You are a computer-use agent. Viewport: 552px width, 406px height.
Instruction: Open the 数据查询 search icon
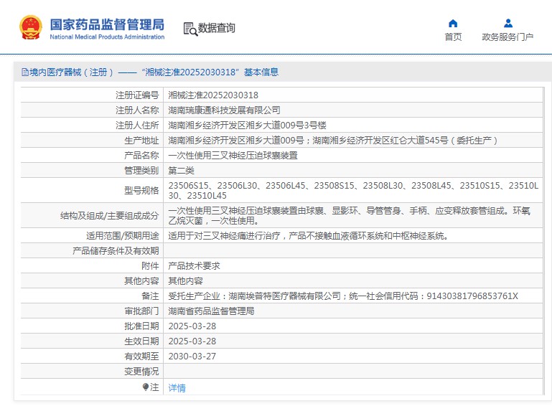point(190,29)
